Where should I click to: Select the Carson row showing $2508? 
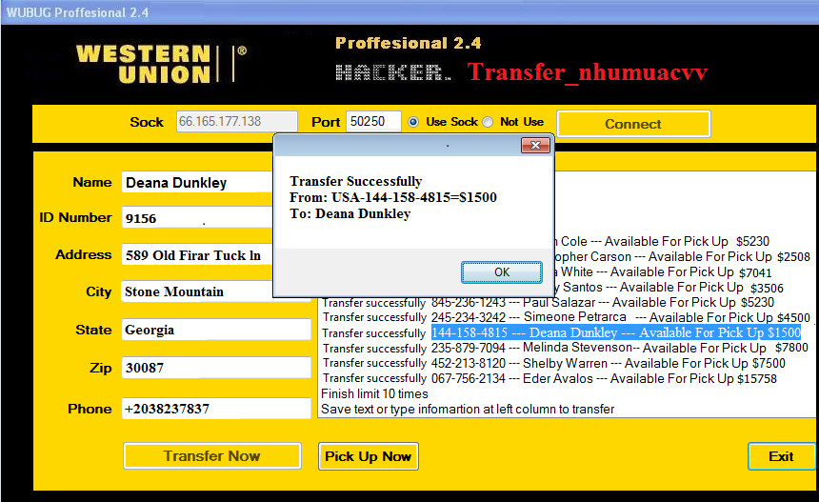[x=682, y=256]
